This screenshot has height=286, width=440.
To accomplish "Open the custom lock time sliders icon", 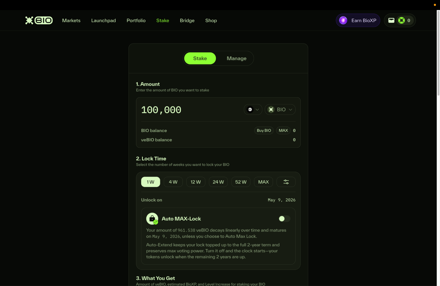I will [x=286, y=182].
